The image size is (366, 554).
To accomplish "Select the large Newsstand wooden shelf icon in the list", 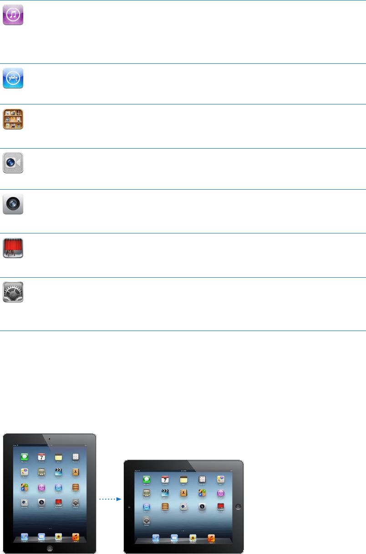I will (13, 119).
